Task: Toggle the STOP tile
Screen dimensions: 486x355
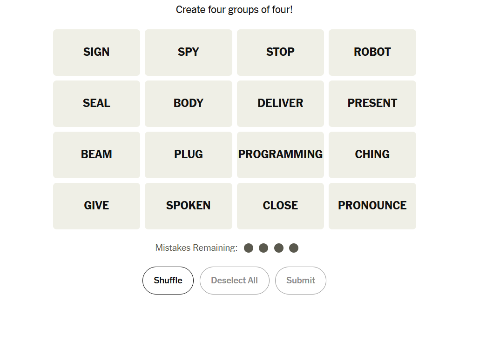Action: coord(280,52)
